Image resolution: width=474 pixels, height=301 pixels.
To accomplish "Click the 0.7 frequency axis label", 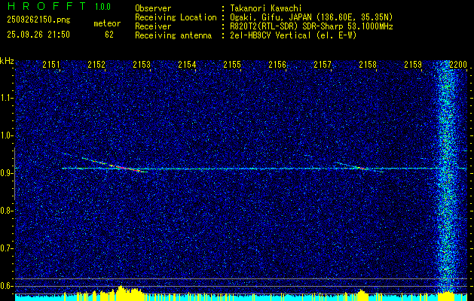I will tap(7, 248).
